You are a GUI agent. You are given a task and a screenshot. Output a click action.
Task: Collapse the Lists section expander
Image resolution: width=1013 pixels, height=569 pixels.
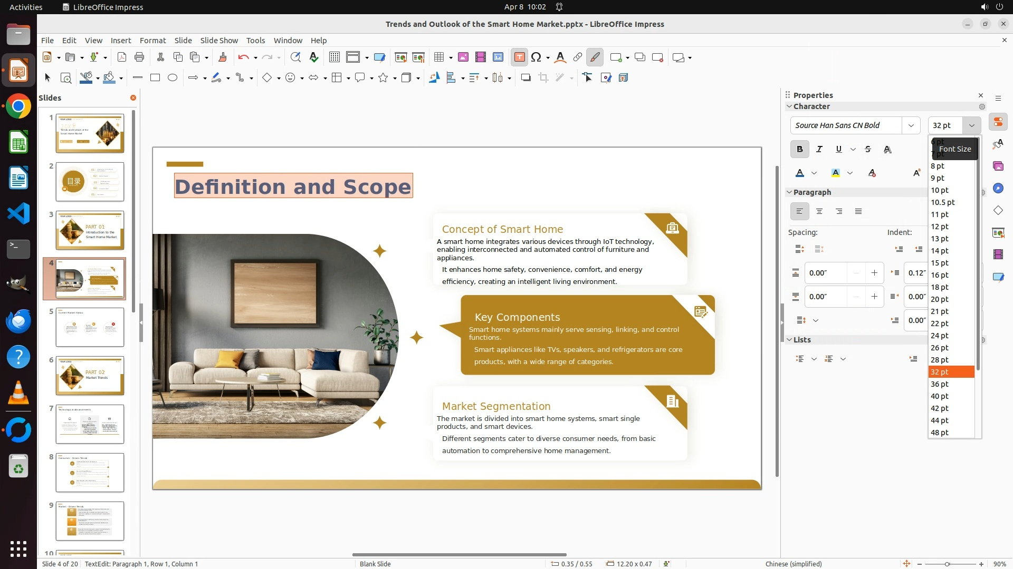(x=790, y=340)
